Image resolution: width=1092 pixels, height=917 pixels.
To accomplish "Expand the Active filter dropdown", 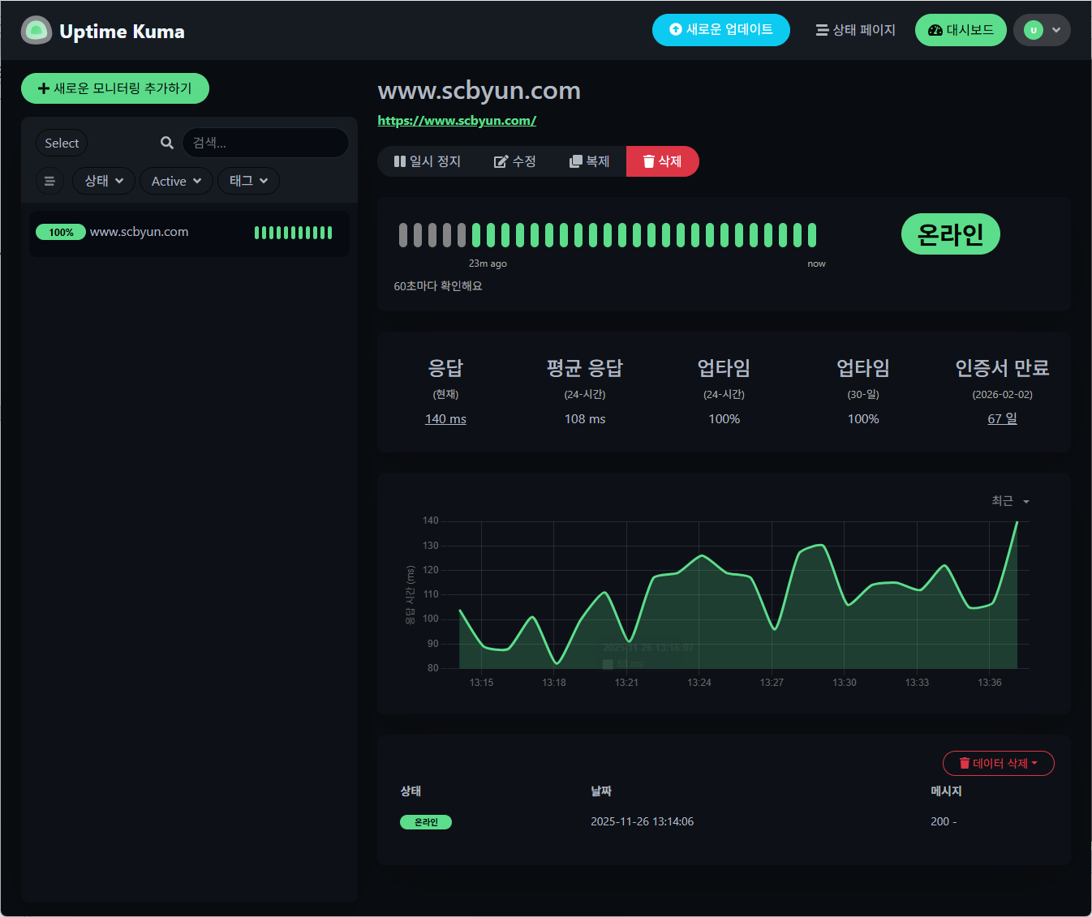I will coord(176,181).
